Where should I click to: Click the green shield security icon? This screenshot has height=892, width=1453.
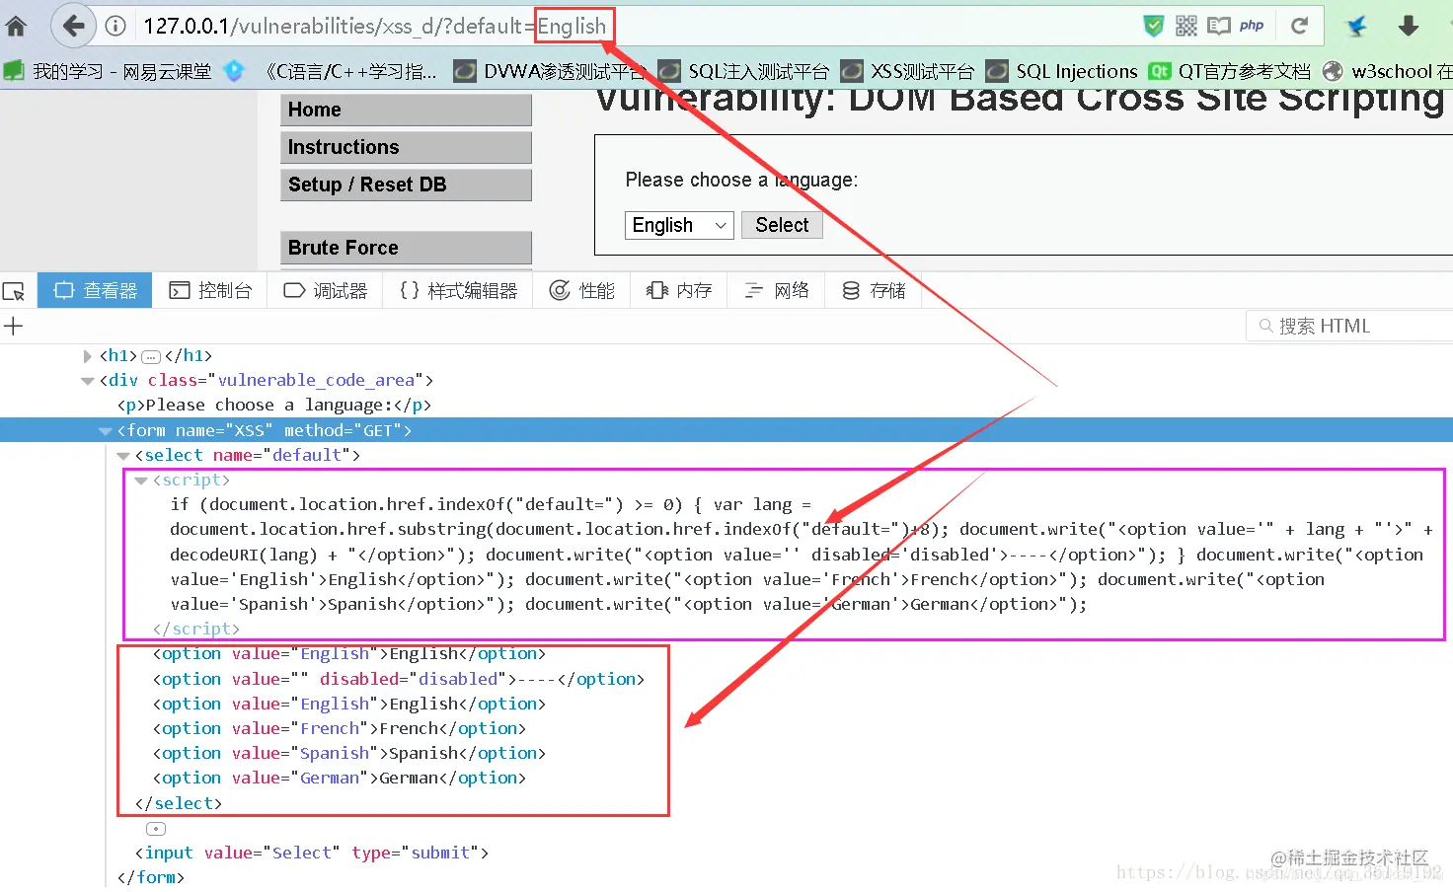[1153, 27]
